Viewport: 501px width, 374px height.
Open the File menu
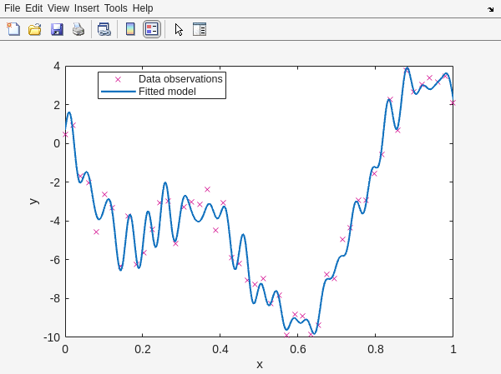[12, 7]
